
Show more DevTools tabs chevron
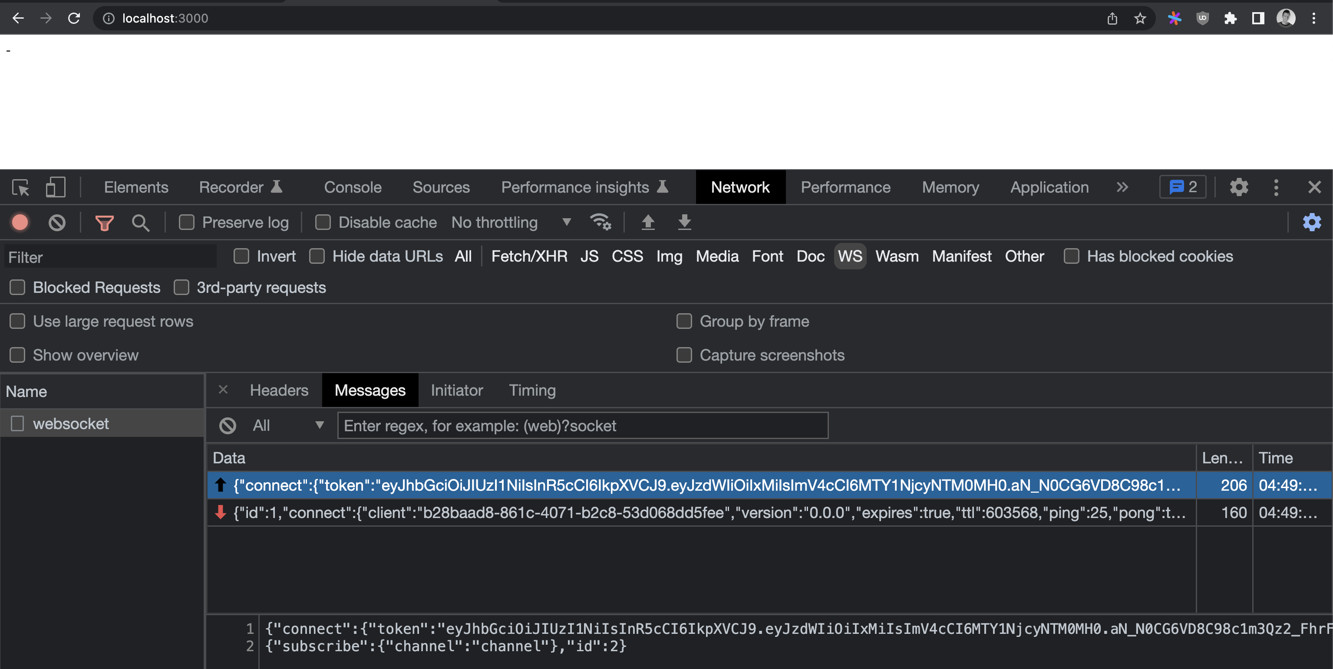(x=1122, y=187)
